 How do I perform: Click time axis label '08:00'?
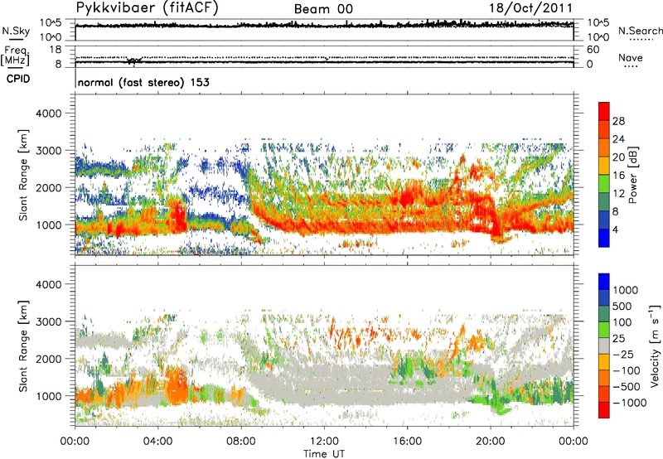pos(241,442)
